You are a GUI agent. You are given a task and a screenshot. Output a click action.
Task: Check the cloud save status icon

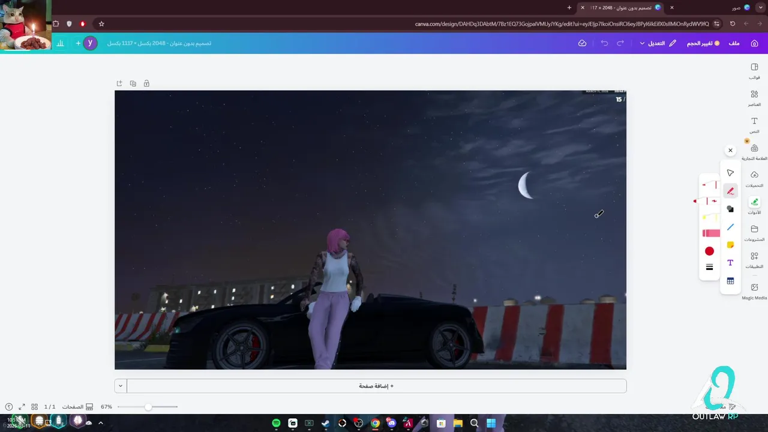coord(582,43)
